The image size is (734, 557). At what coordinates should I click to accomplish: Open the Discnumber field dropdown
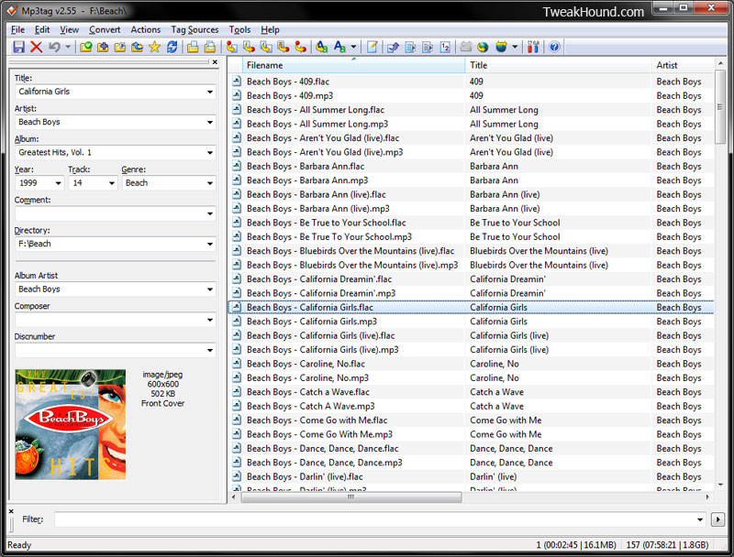pos(210,351)
